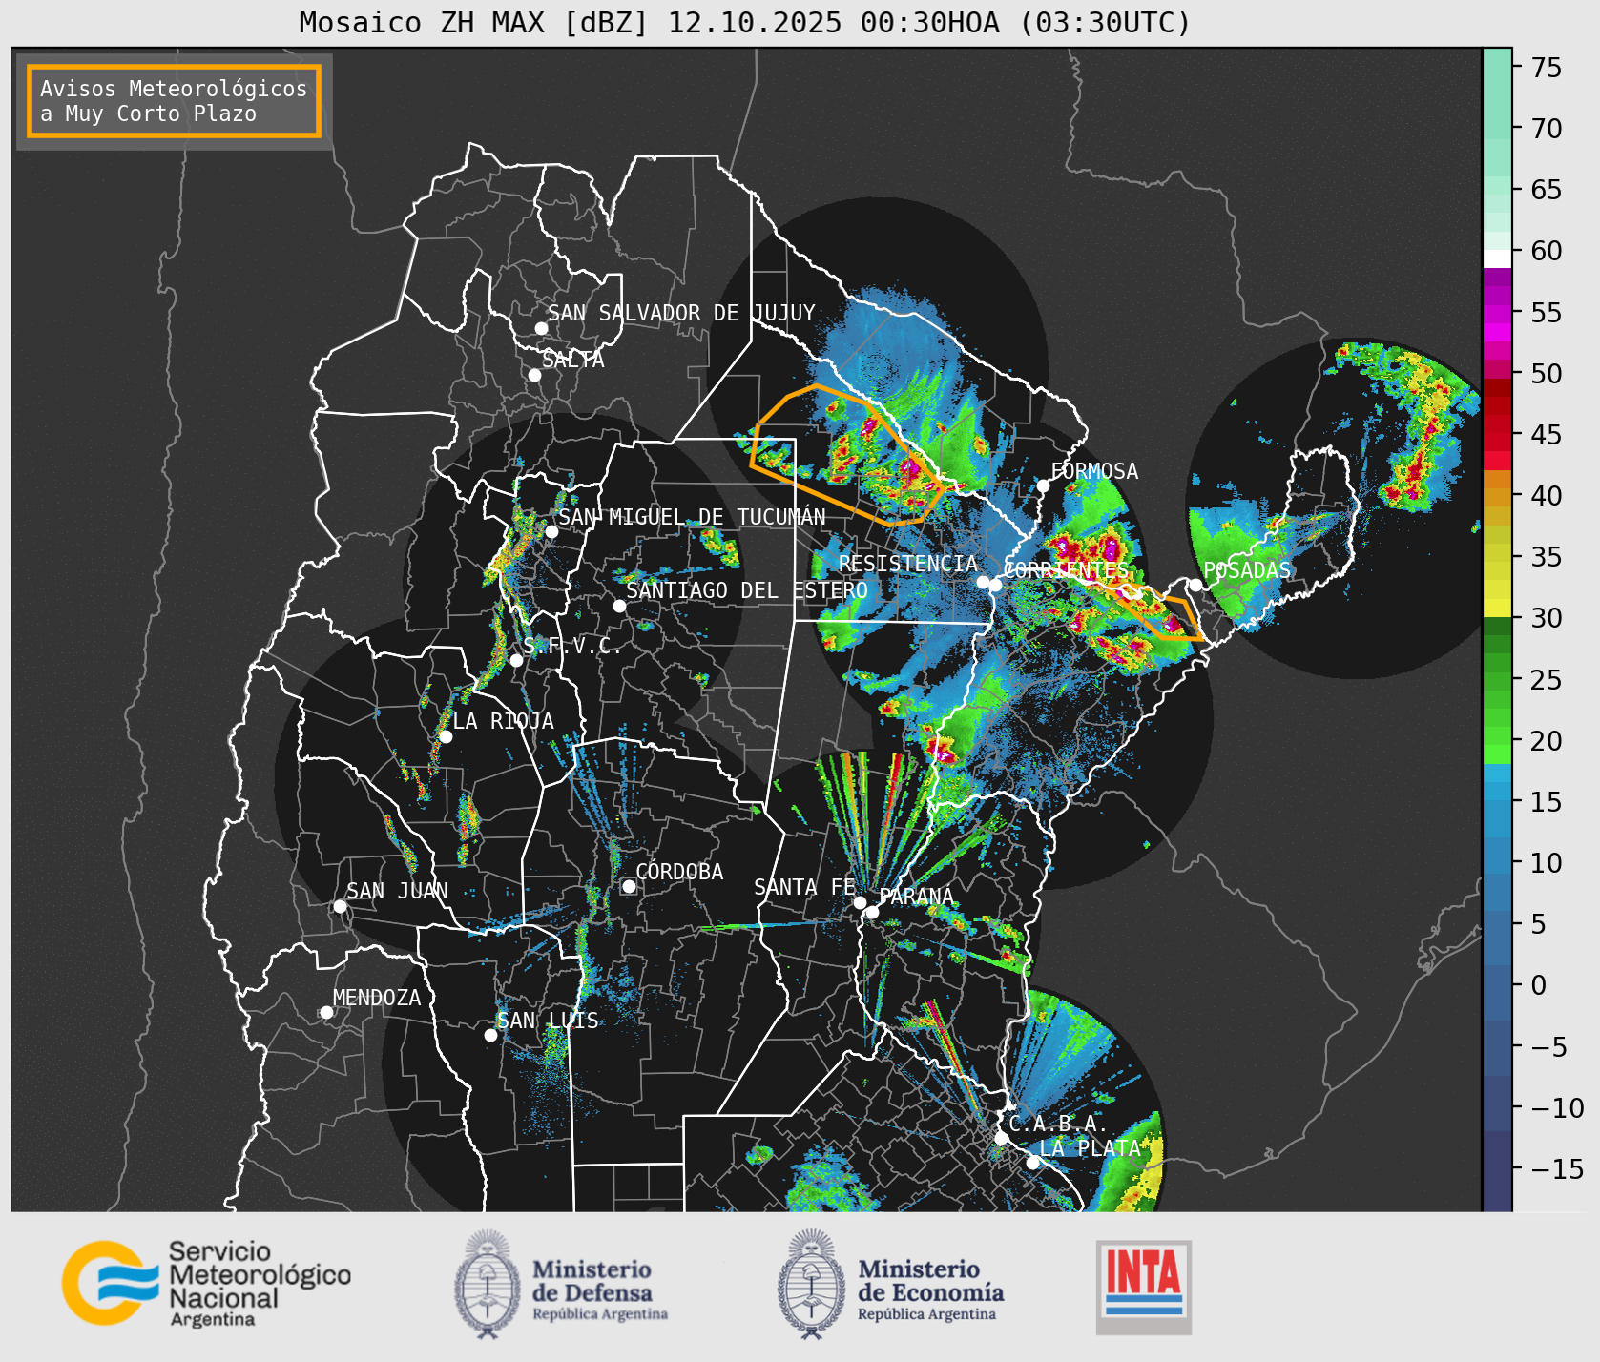Click the POSADAS label text

click(1247, 570)
